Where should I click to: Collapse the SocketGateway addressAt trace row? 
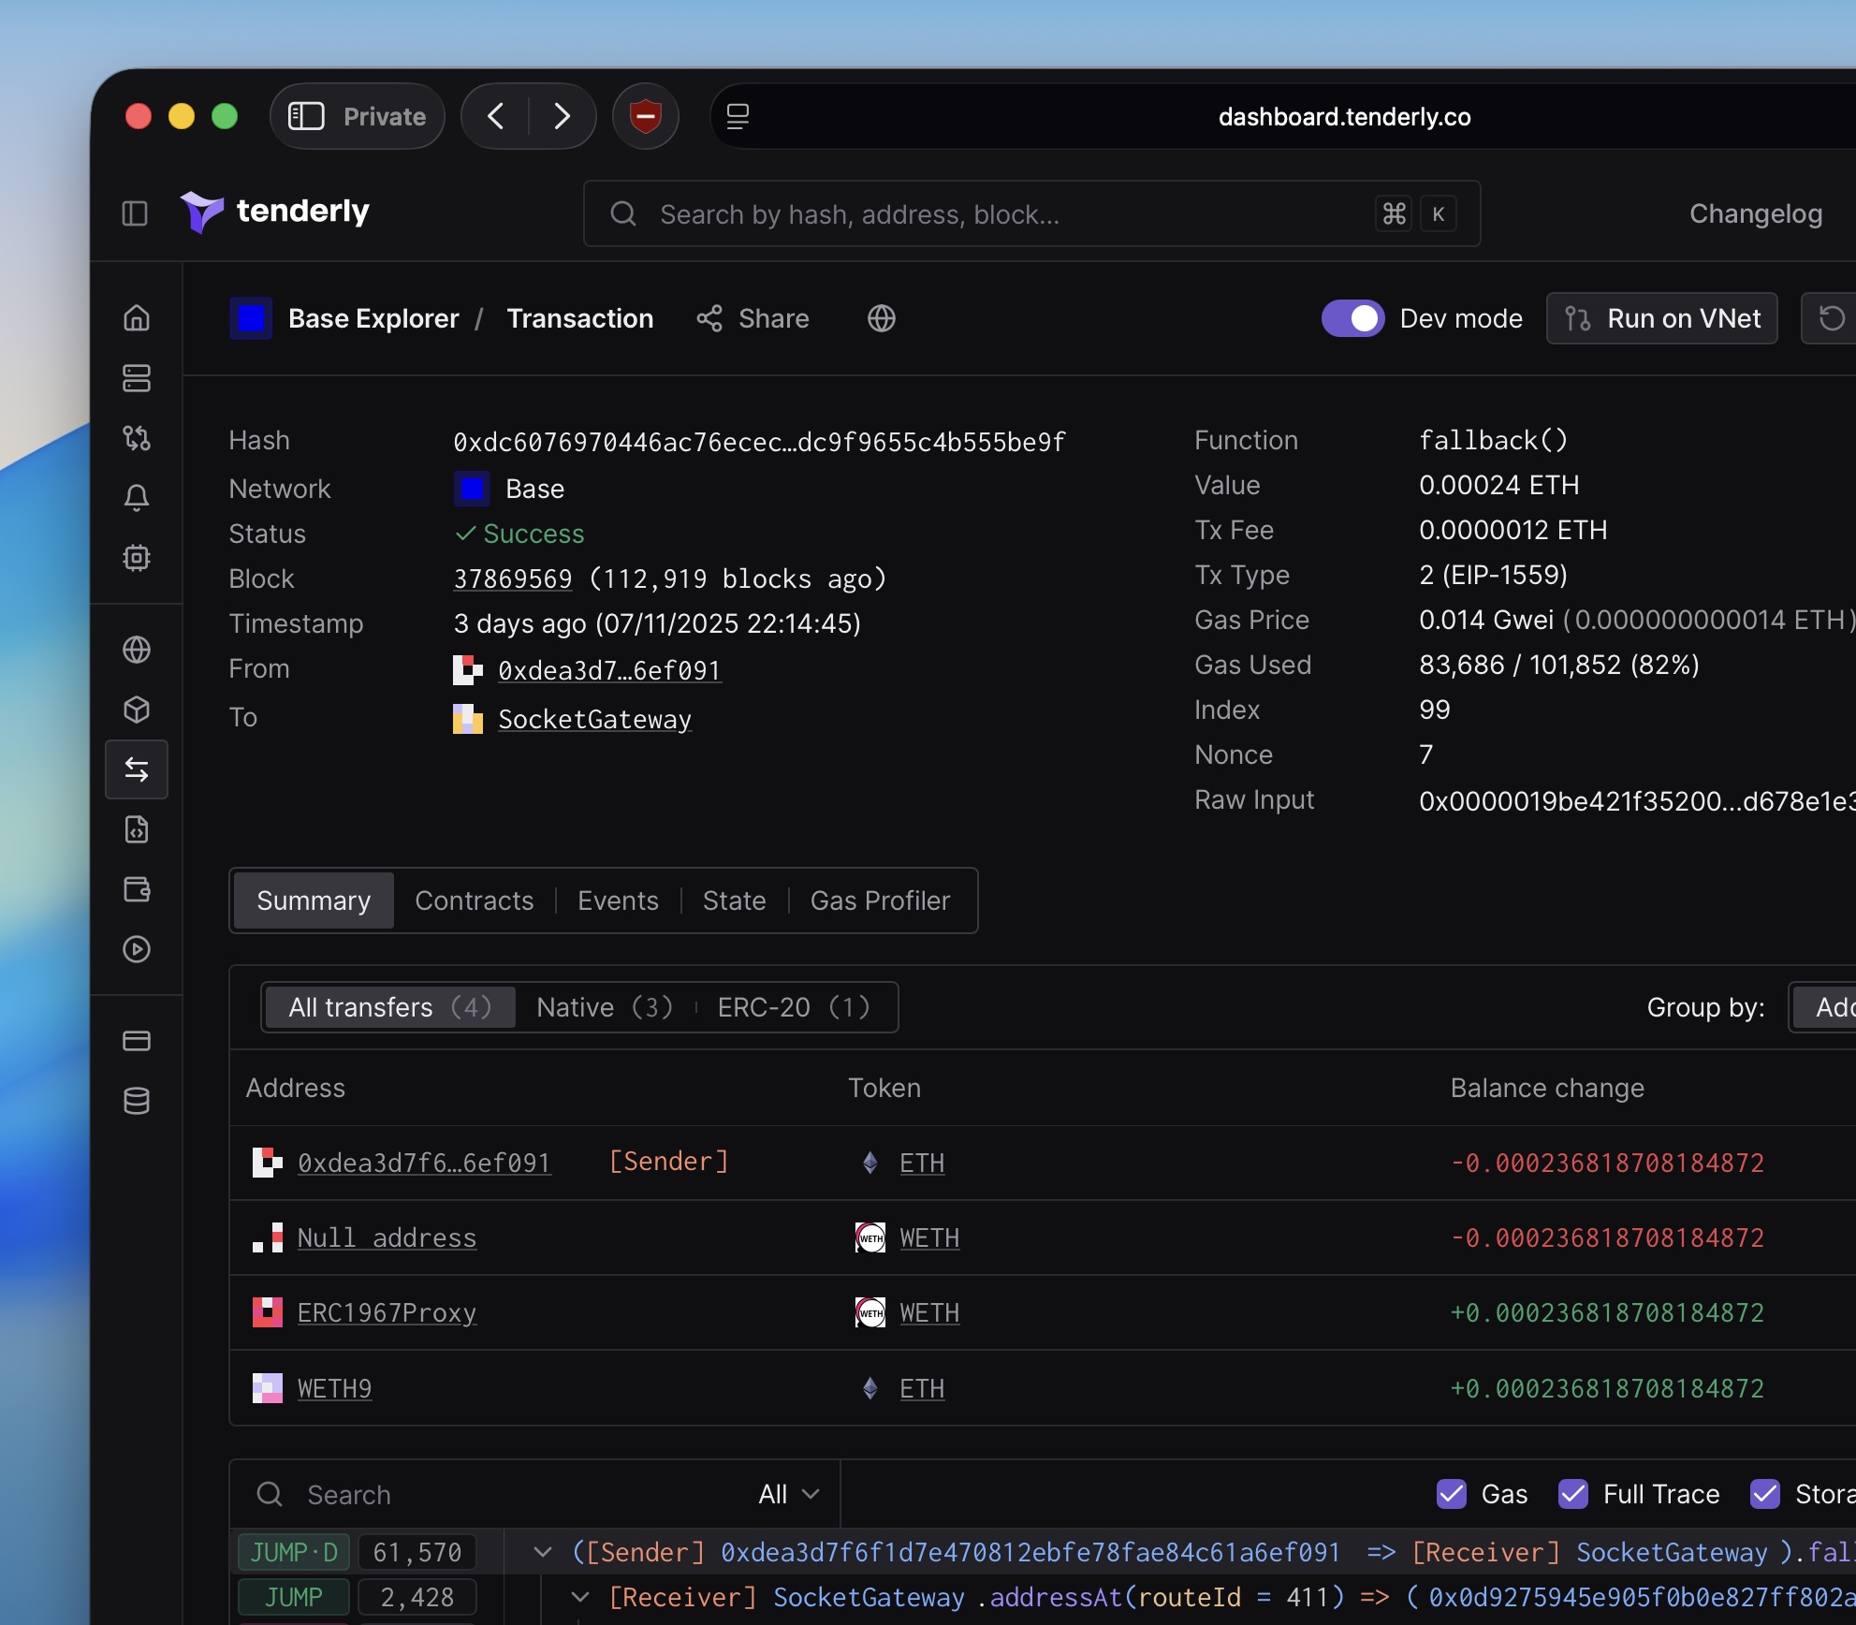(579, 1597)
